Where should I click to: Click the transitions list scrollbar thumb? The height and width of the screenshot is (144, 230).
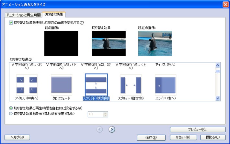point(218,71)
